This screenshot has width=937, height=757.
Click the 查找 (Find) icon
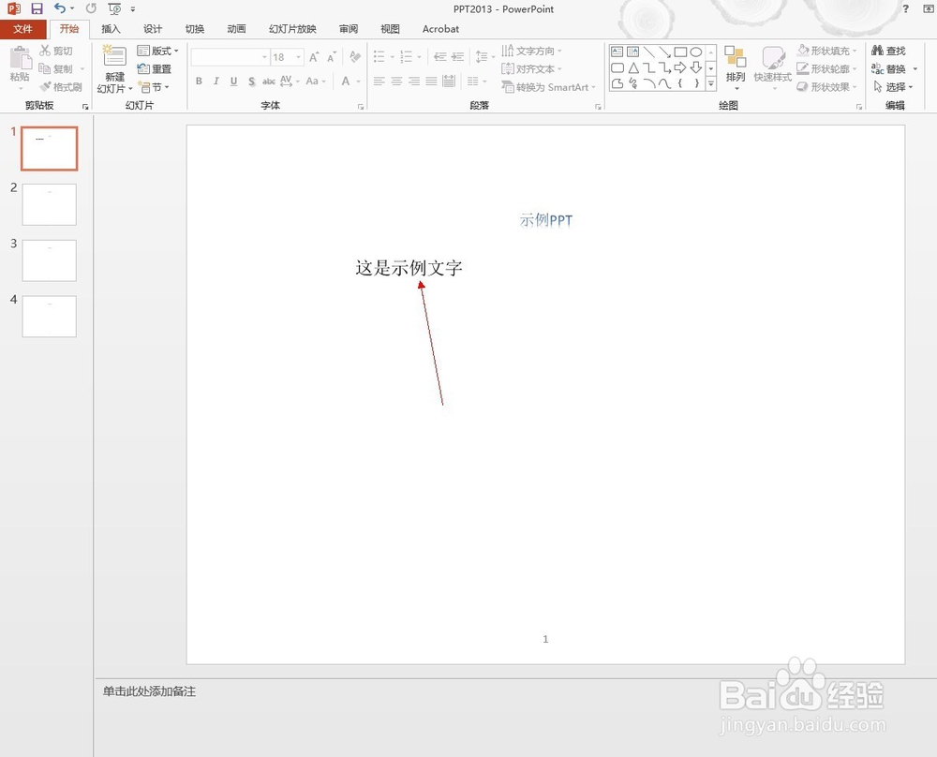[889, 50]
